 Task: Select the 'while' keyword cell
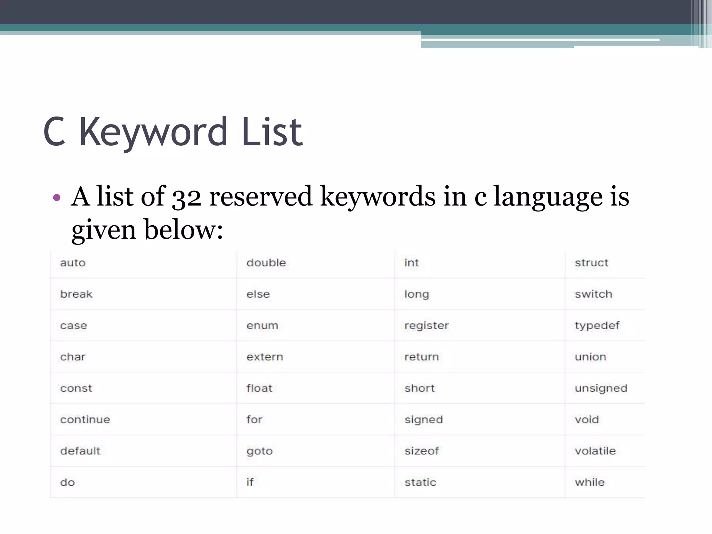tap(589, 482)
